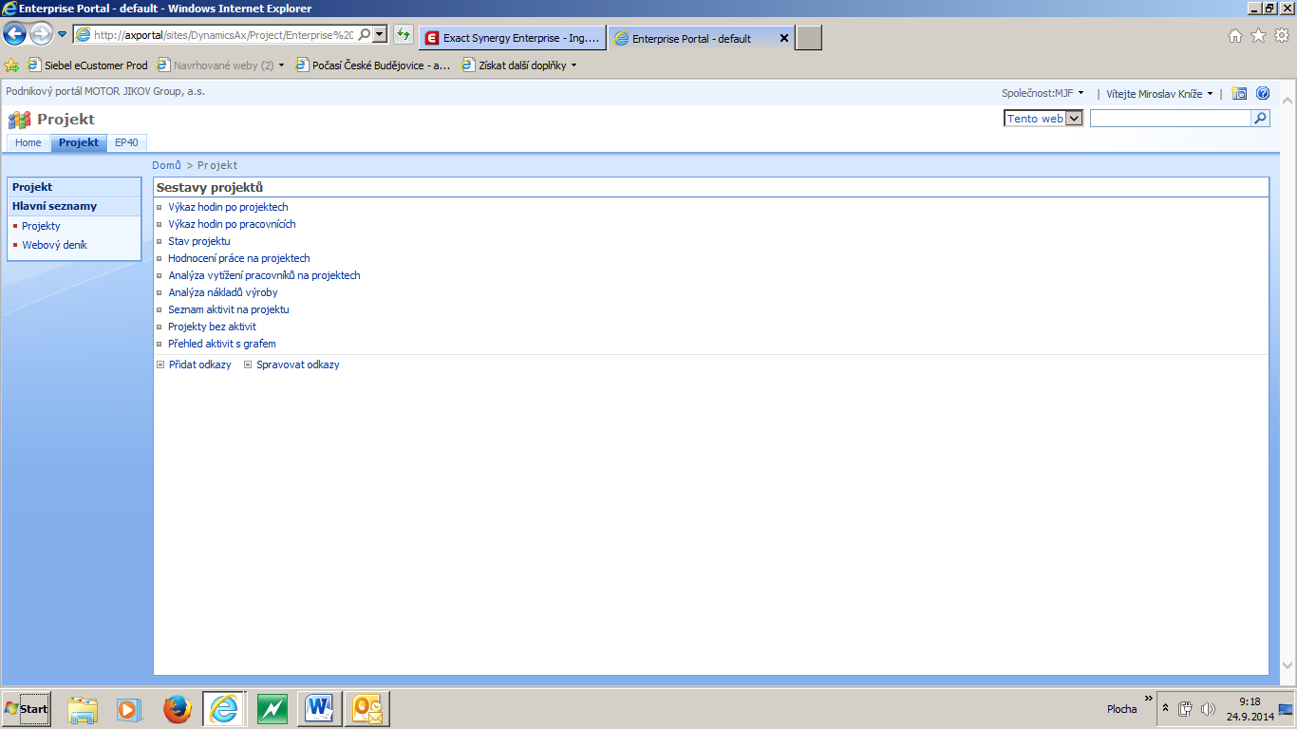Click the volume speaker tray icon
This screenshot has width=1297, height=729.
[1208, 709]
